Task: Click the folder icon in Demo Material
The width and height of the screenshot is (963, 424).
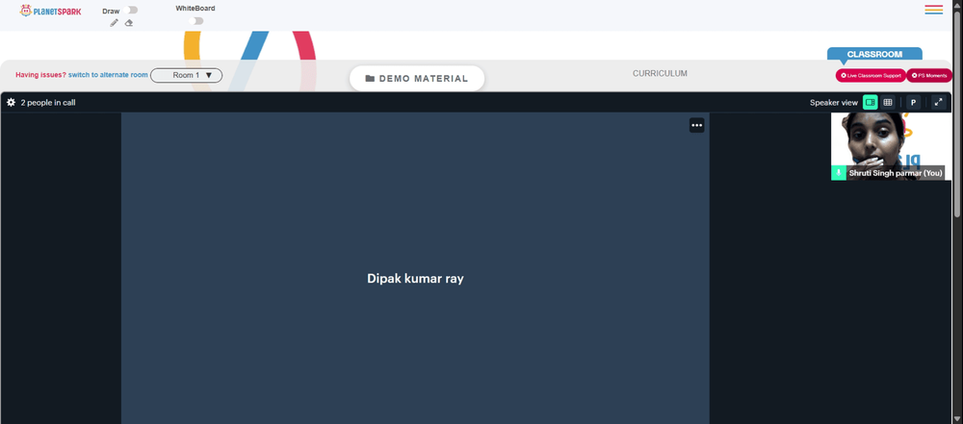Action: coord(370,79)
